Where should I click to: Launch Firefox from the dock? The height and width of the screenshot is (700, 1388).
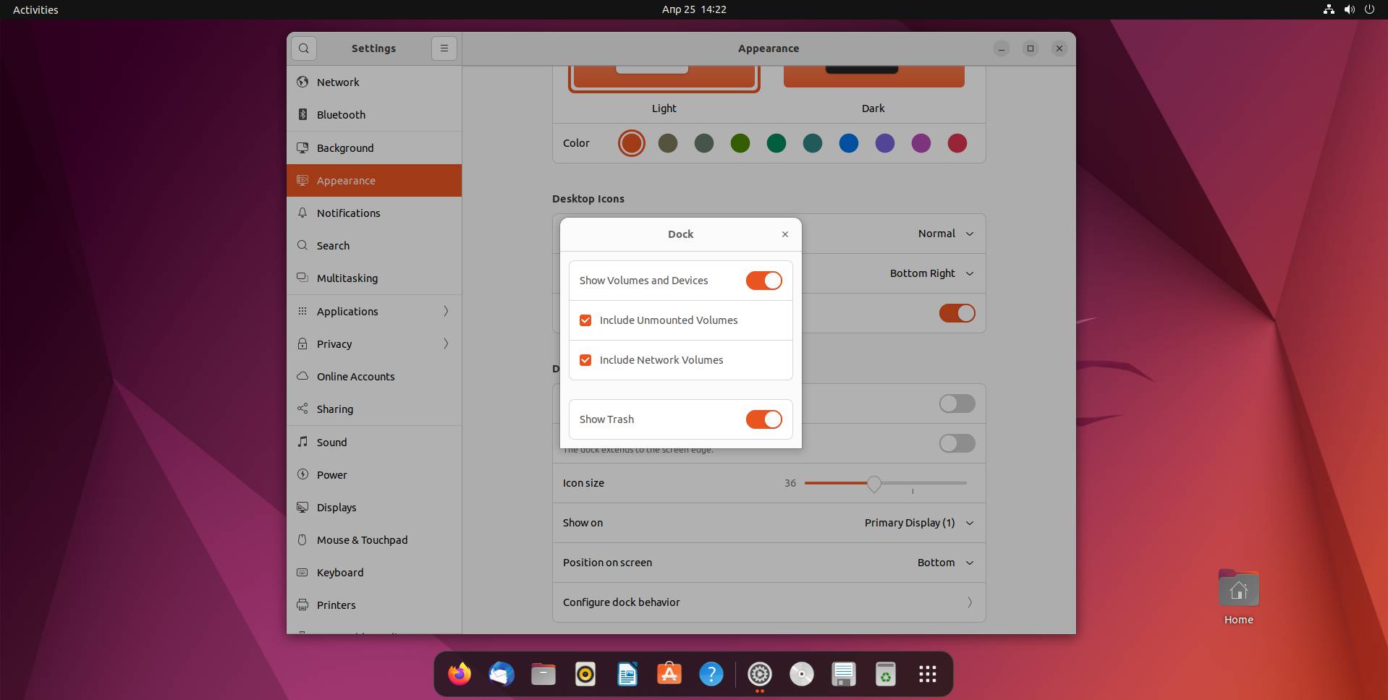click(459, 673)
